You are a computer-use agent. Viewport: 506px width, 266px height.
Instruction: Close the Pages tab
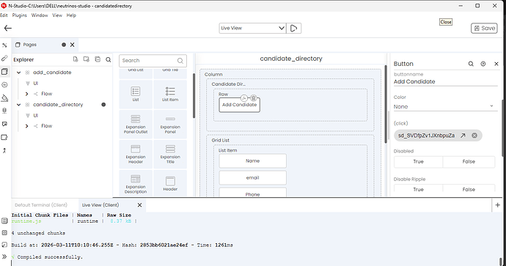[x=73, y=45]
